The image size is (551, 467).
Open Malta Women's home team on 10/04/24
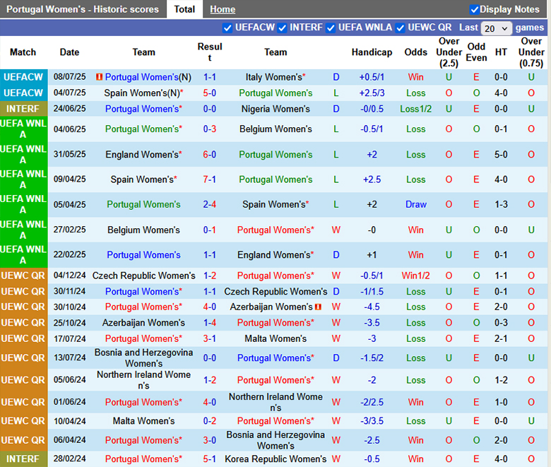(143, 421)
